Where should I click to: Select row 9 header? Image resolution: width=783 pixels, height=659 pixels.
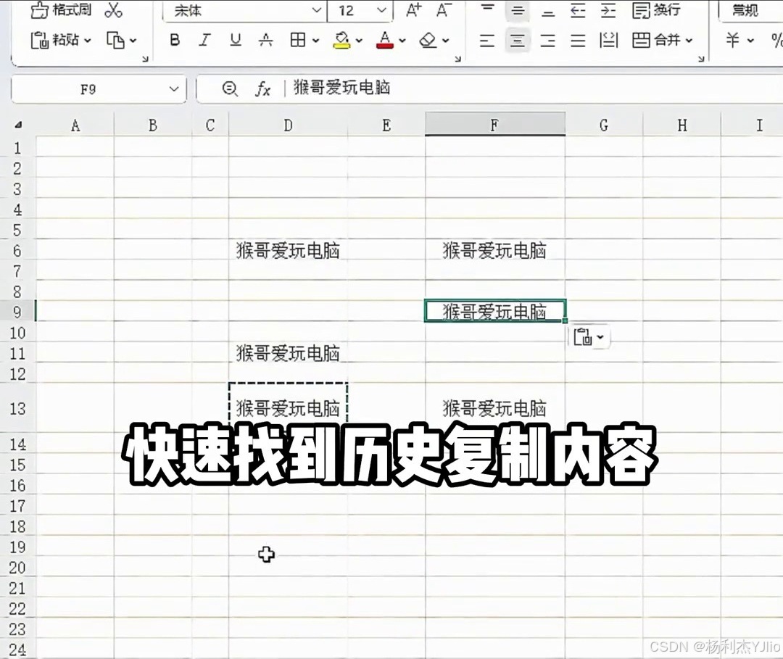click(17, 312)
